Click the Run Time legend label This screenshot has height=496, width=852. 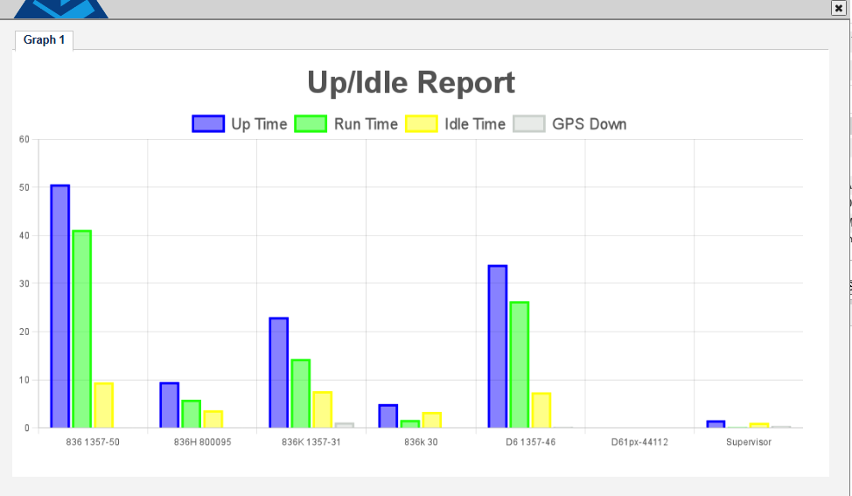click(x=366, y=124)
